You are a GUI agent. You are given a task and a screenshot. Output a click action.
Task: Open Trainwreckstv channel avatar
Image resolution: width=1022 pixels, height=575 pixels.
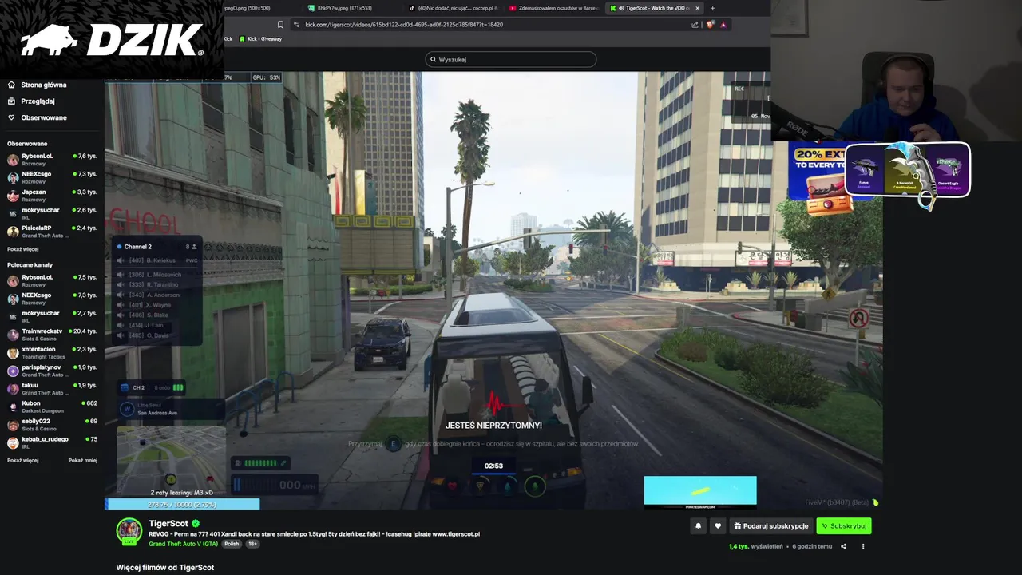pos(13,335)
